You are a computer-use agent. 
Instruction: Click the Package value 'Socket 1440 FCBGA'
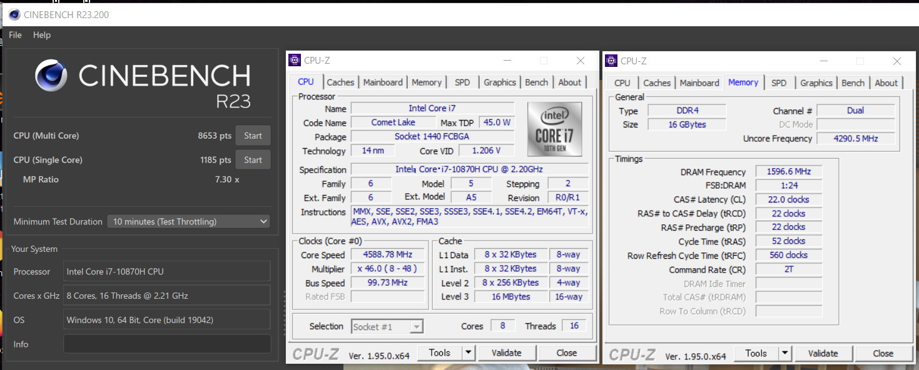click(x=432, y=136)
